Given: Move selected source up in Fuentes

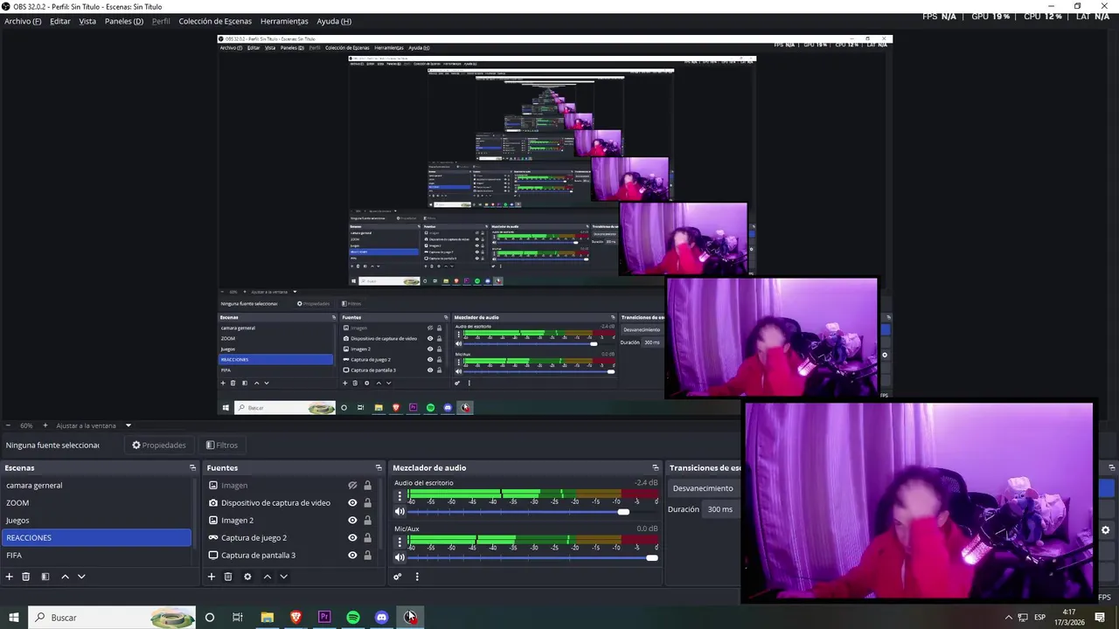Looking at the screenshot, I should 268,577.
